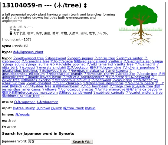This screenshot has height=145, width=168.
Task: Follow the drimys_winteri link
Action: [x=130, y=58]
